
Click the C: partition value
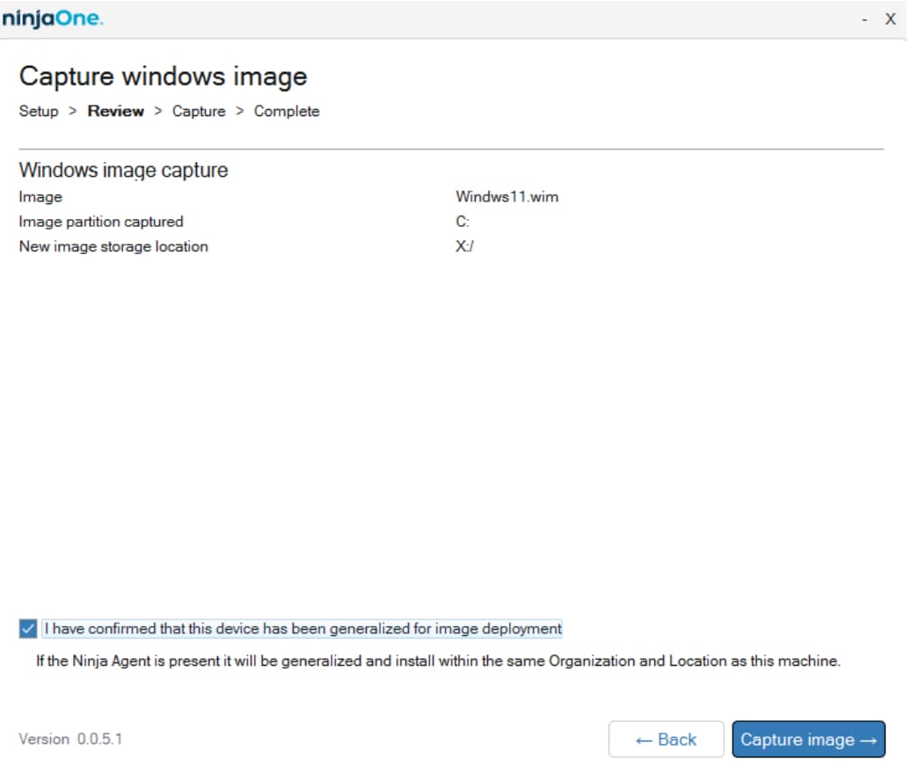463,222
